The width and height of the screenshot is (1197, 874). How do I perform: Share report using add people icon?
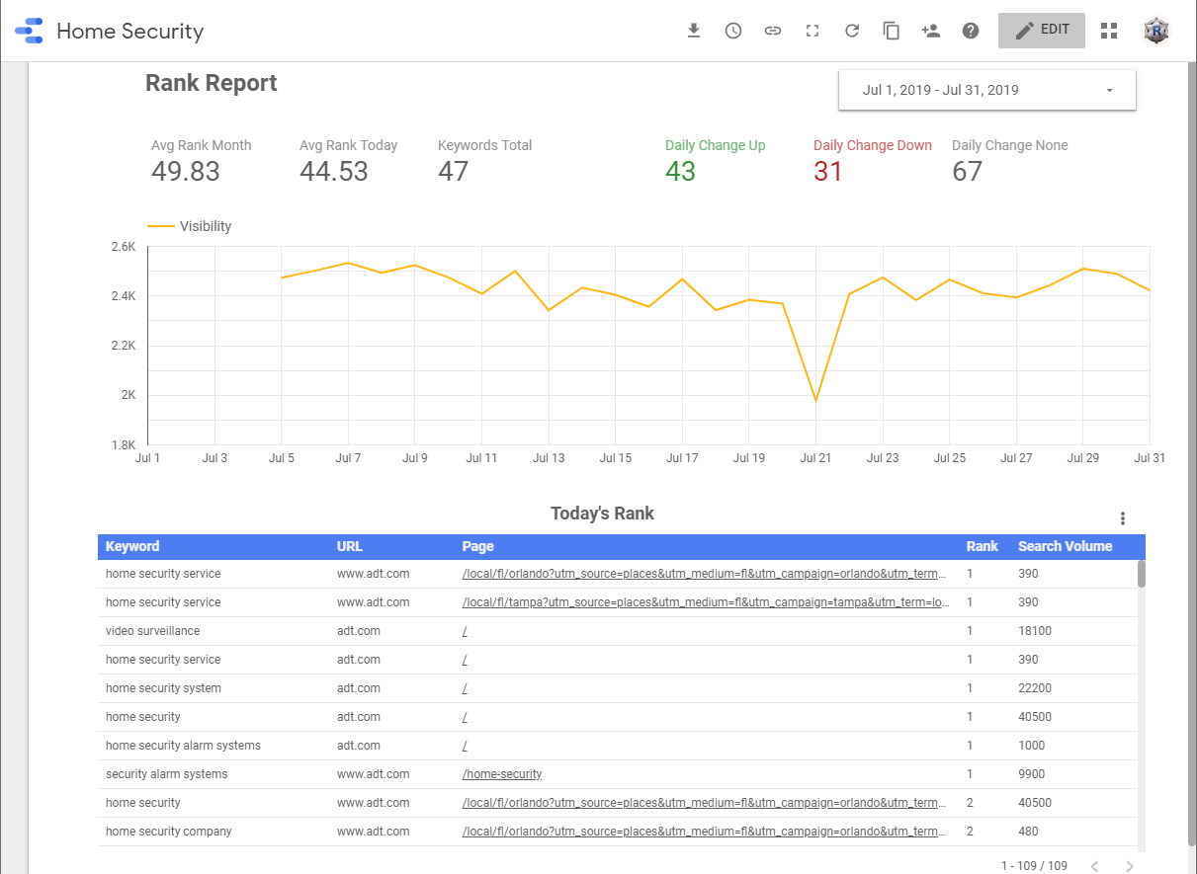[930, 31]
